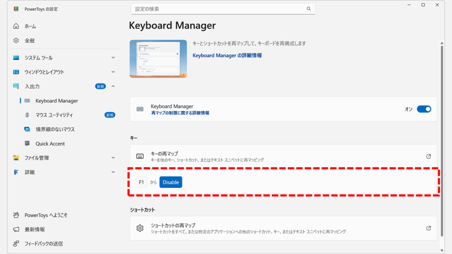The height and width of the screenshot is (254, 452).
Task: Click the search magnifier icon
Action: 309,8
